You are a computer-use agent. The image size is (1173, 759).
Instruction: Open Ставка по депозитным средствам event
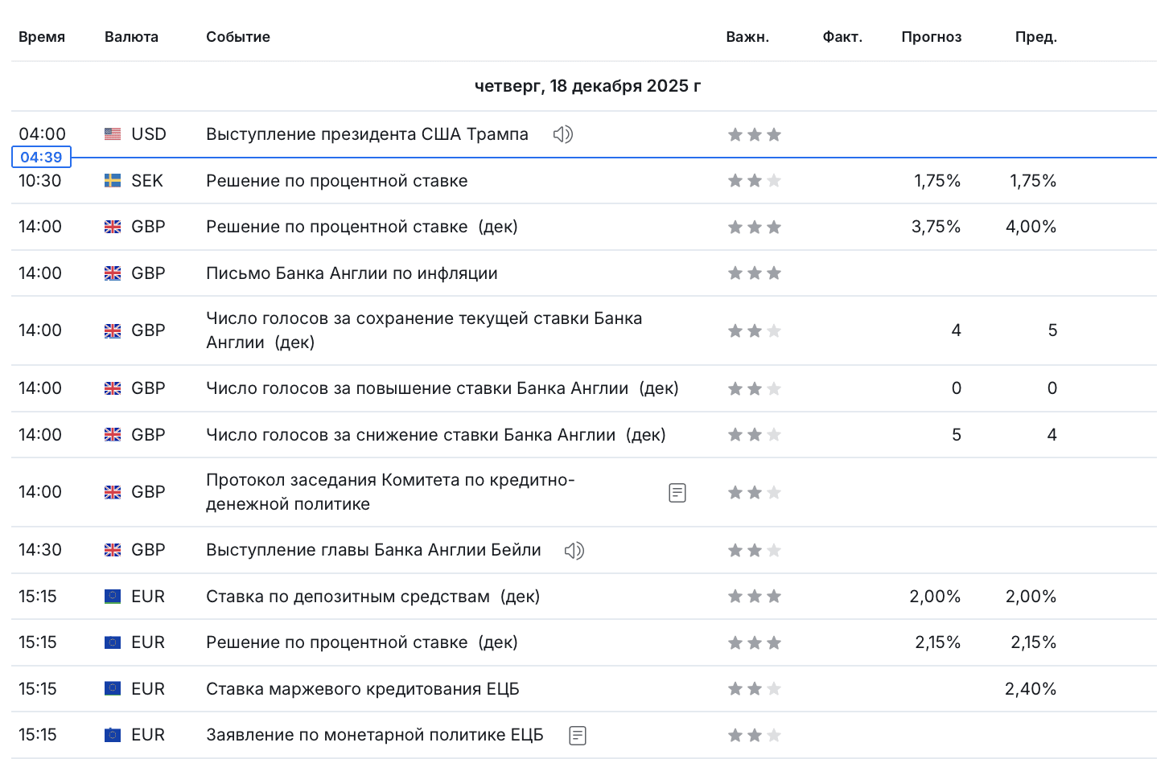point(372,597)
